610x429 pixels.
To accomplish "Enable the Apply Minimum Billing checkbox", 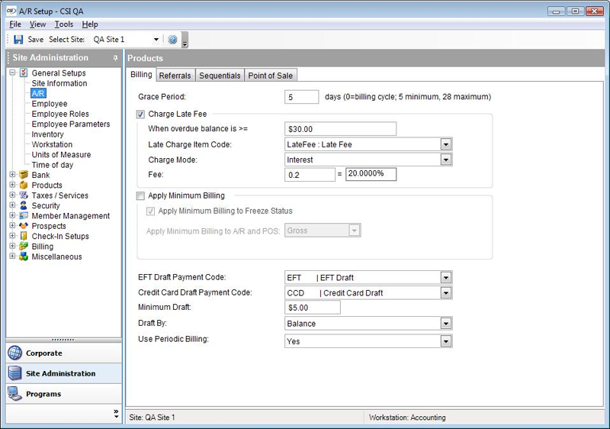I will coord(140,196).
